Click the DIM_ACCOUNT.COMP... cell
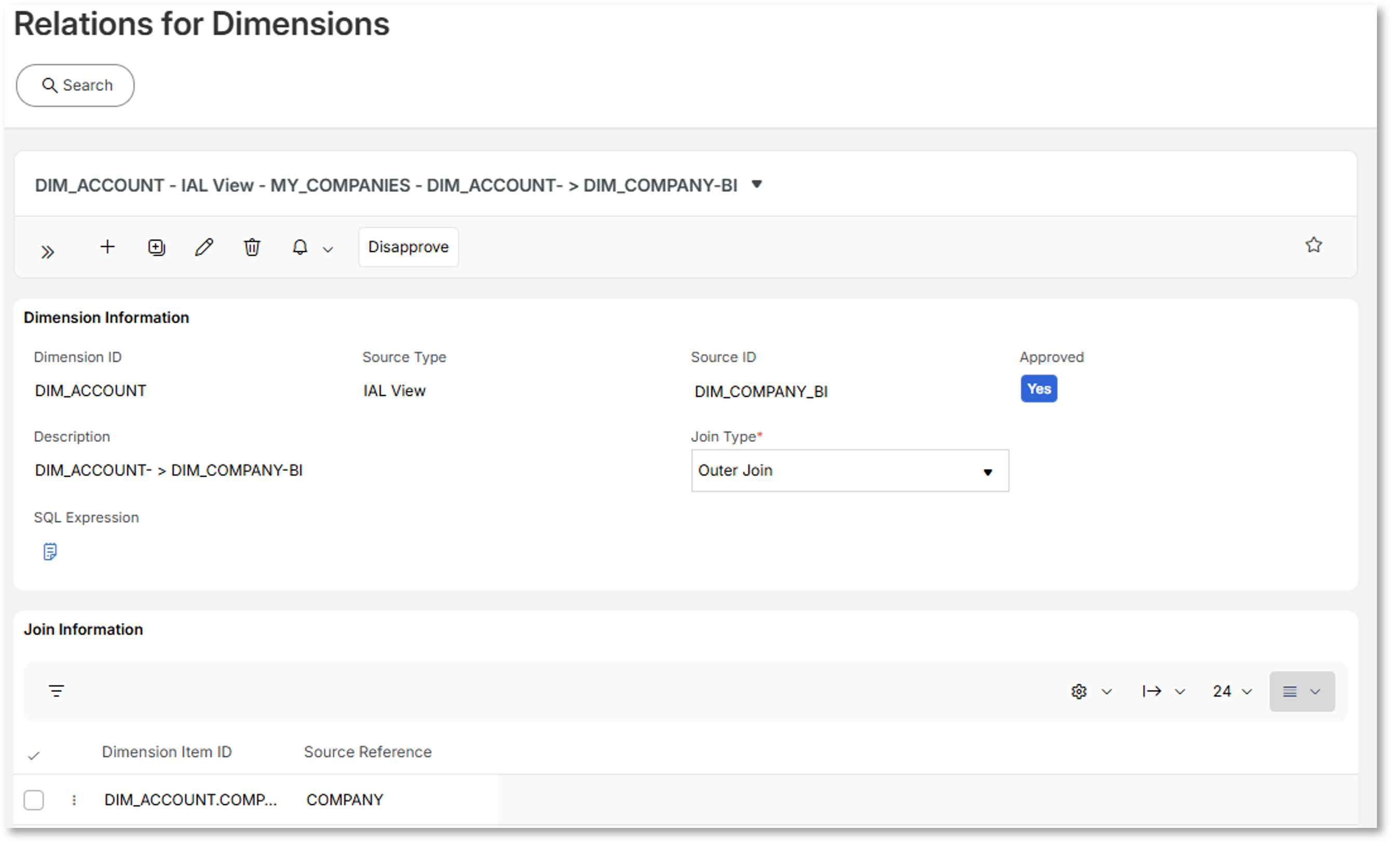The width and height of the screenshot is (1392, 843). click(190, 800)
